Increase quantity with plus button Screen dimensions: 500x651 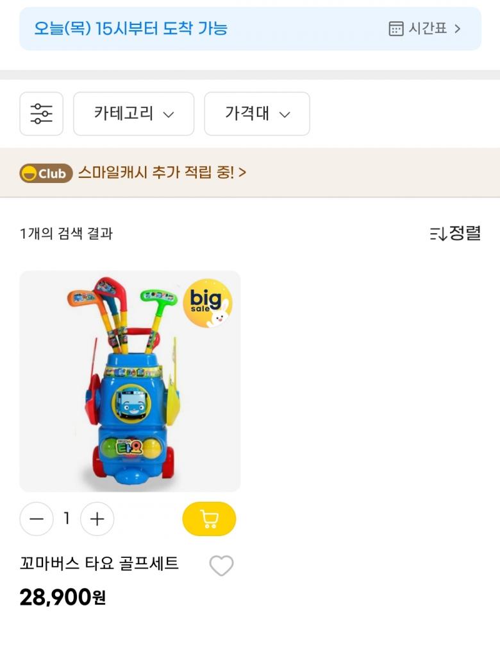(97, 519)
